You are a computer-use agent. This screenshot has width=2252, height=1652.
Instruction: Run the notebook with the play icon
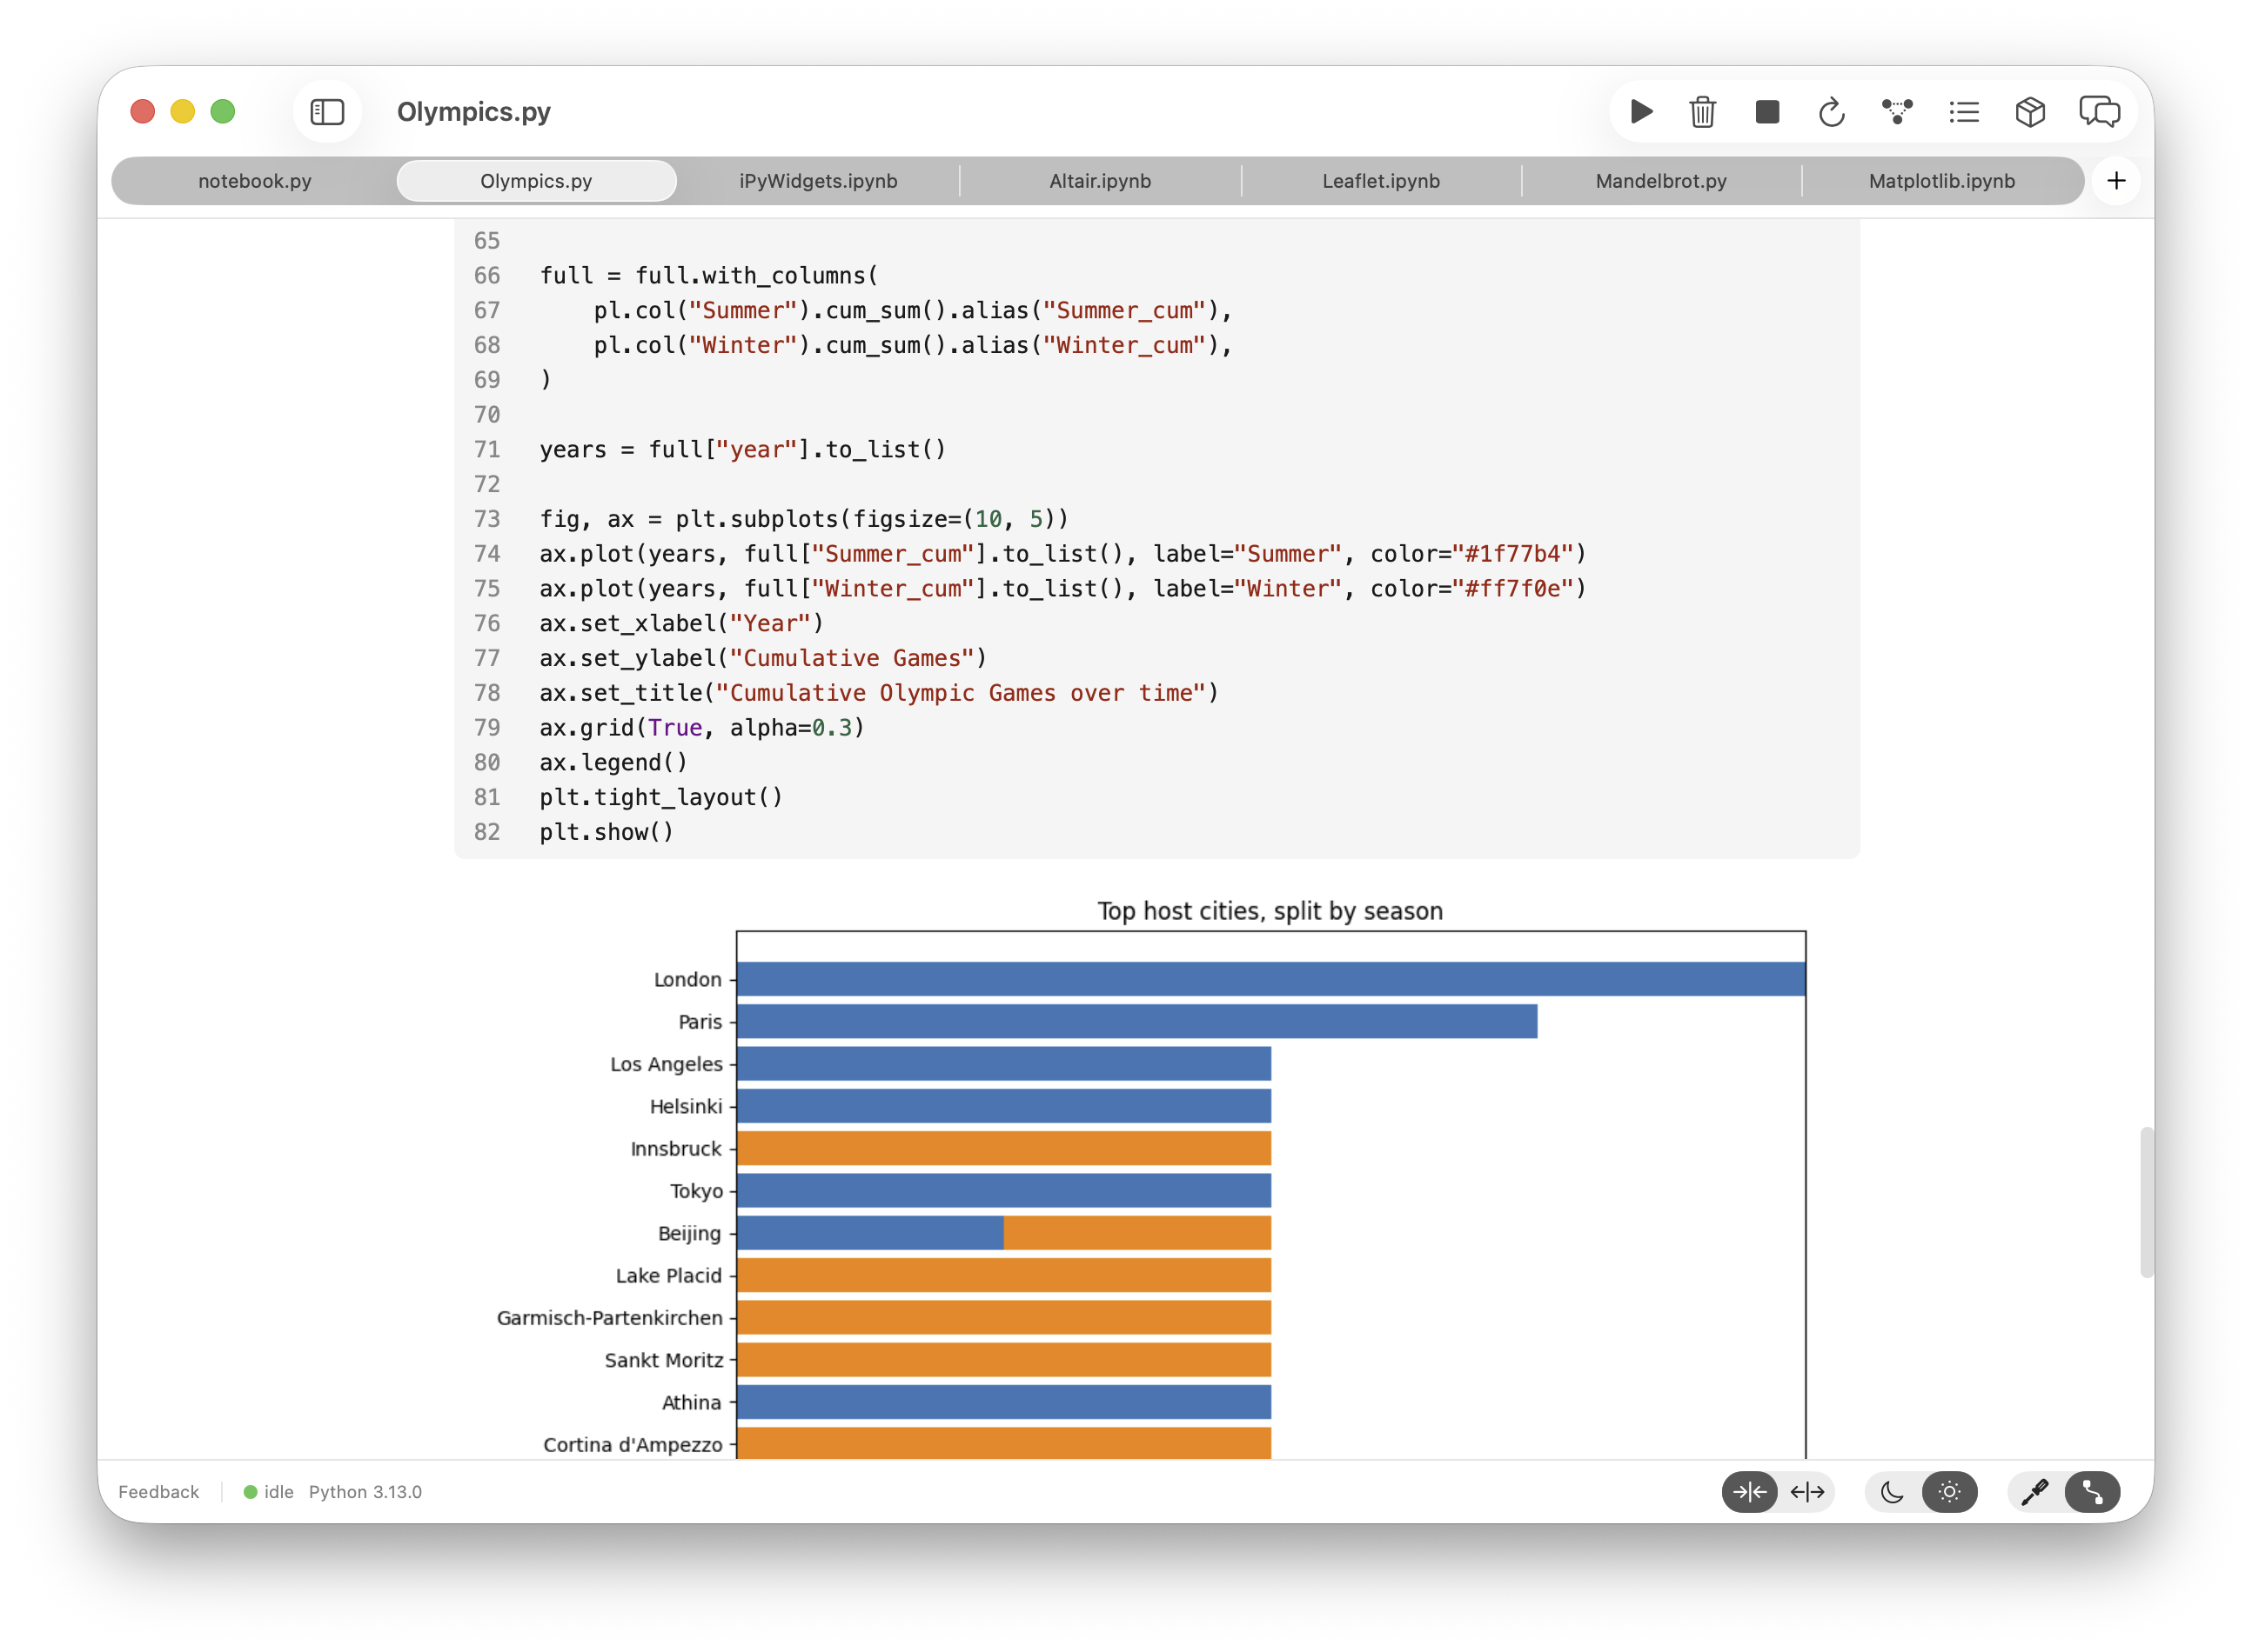[x=1640, y=111]
